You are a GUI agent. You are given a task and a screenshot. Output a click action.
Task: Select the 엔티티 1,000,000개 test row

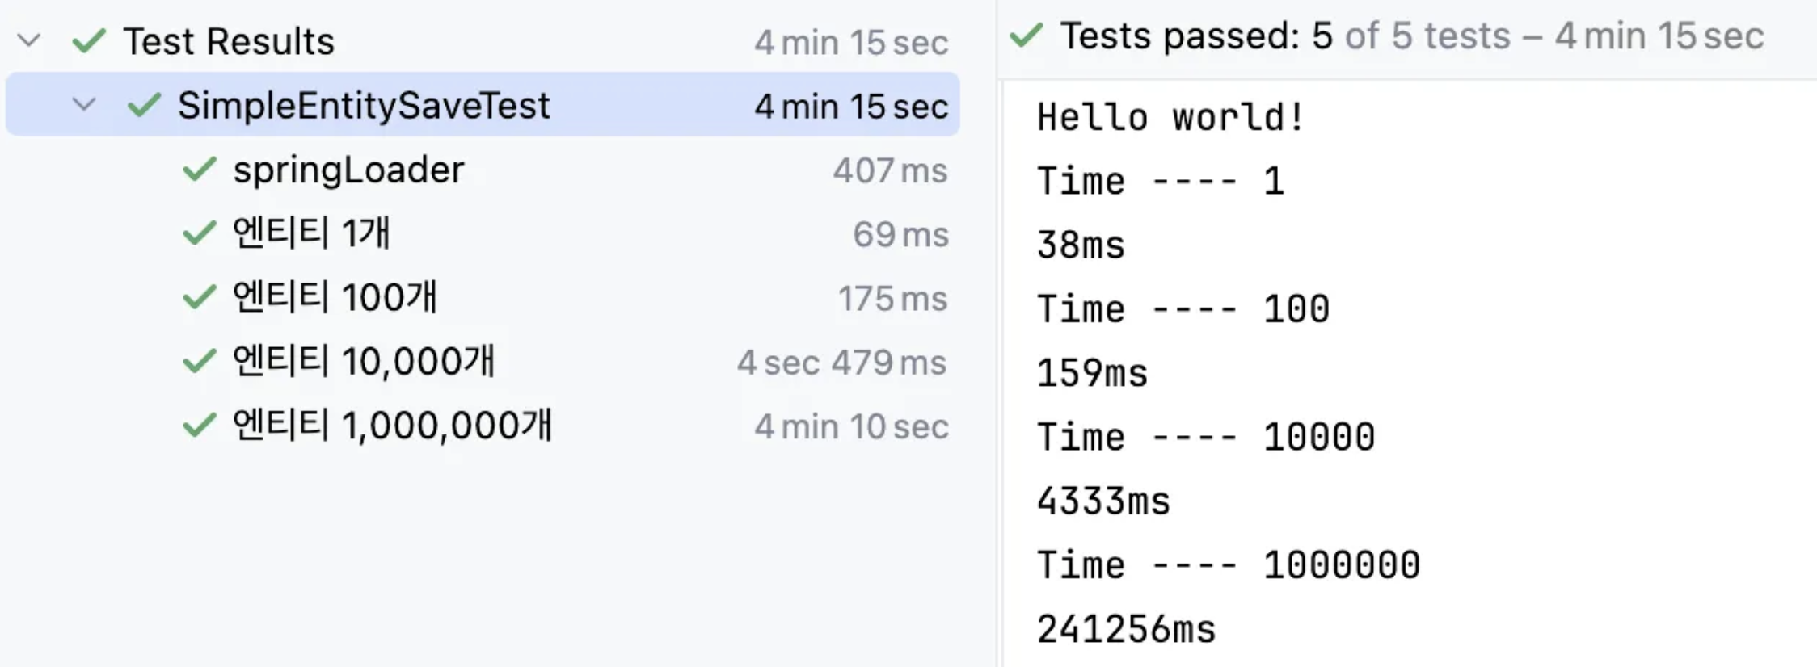pyautogui.click(x=483, y=425)
